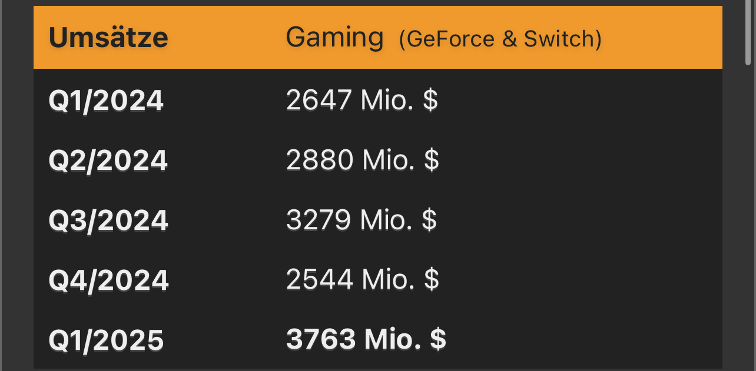Viewport: 756px width, 371px height.
Task: Select the Q3/2024 row label
Action: pos(108,220)
